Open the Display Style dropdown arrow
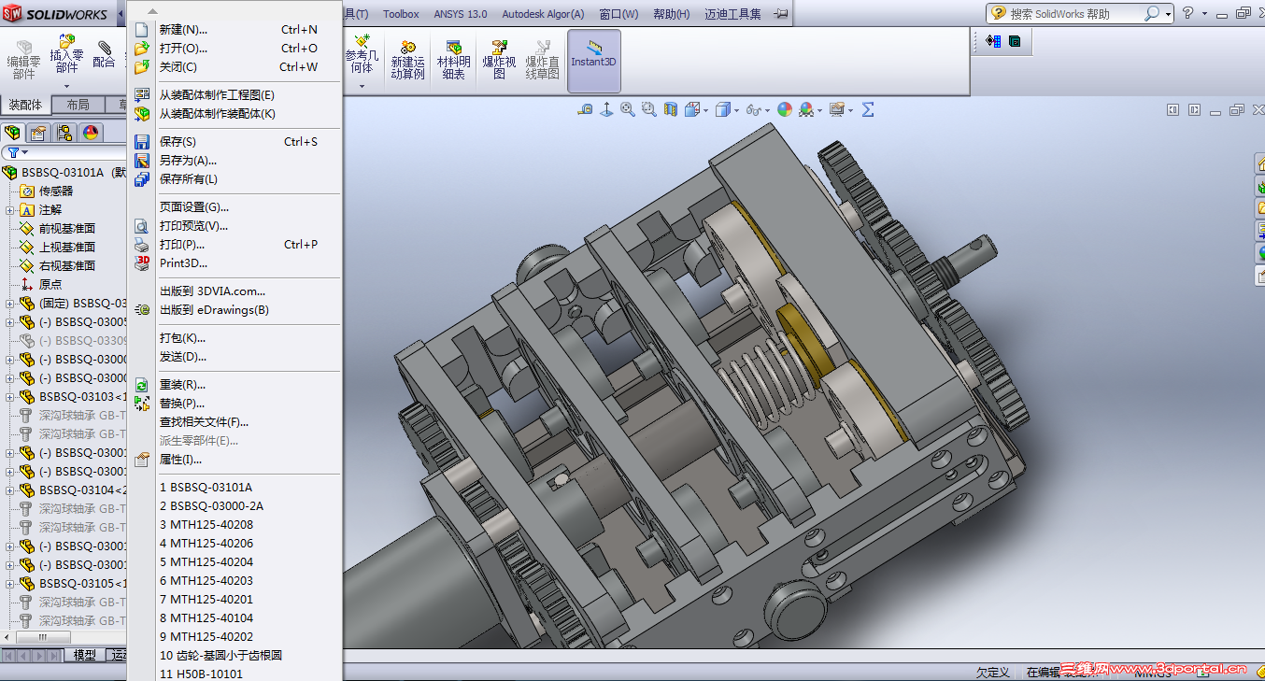1265x681 pixels. 734,110
